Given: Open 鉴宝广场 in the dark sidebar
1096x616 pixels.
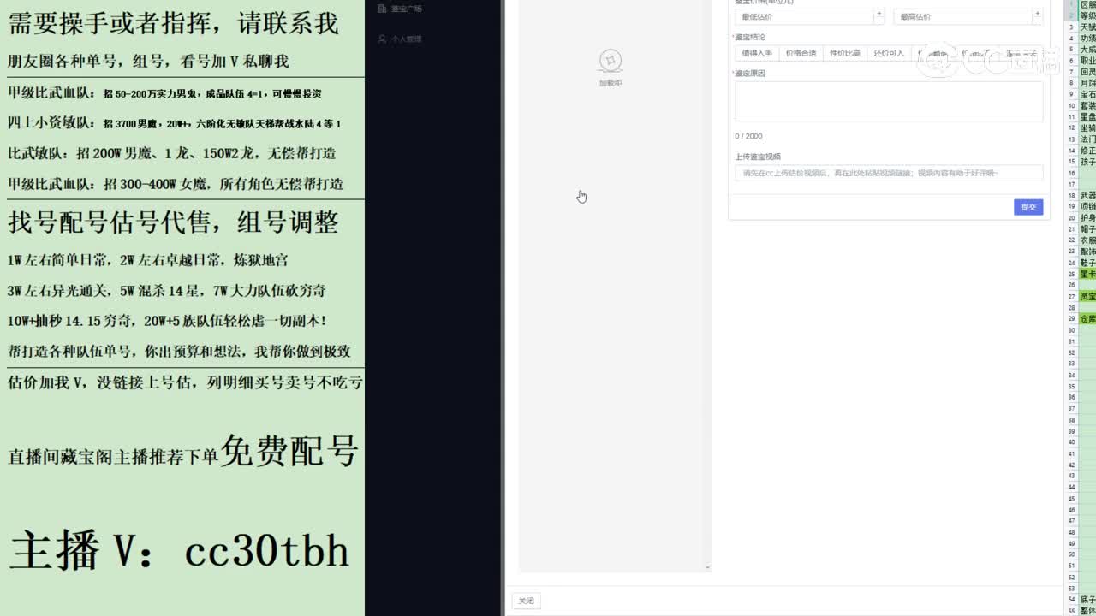Looking at the screenshot, I should 406,9.
